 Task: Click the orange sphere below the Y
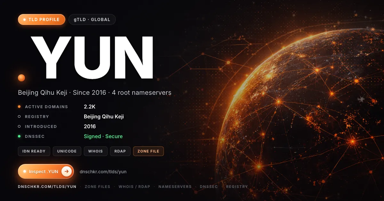point(21,78)
